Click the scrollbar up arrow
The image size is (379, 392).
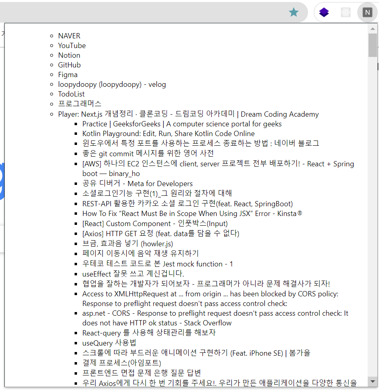point(373,29)
